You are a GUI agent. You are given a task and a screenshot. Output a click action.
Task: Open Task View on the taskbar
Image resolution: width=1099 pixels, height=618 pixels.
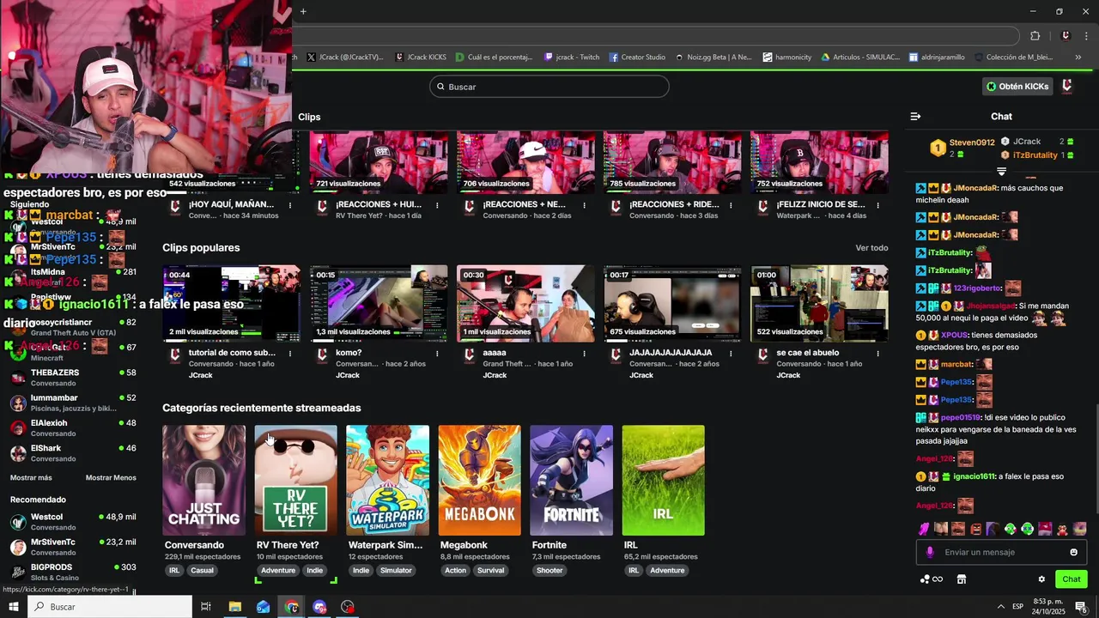[x=205, y=607]
